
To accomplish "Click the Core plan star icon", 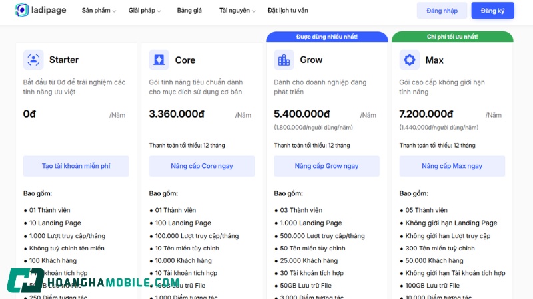I will point(159,60).
